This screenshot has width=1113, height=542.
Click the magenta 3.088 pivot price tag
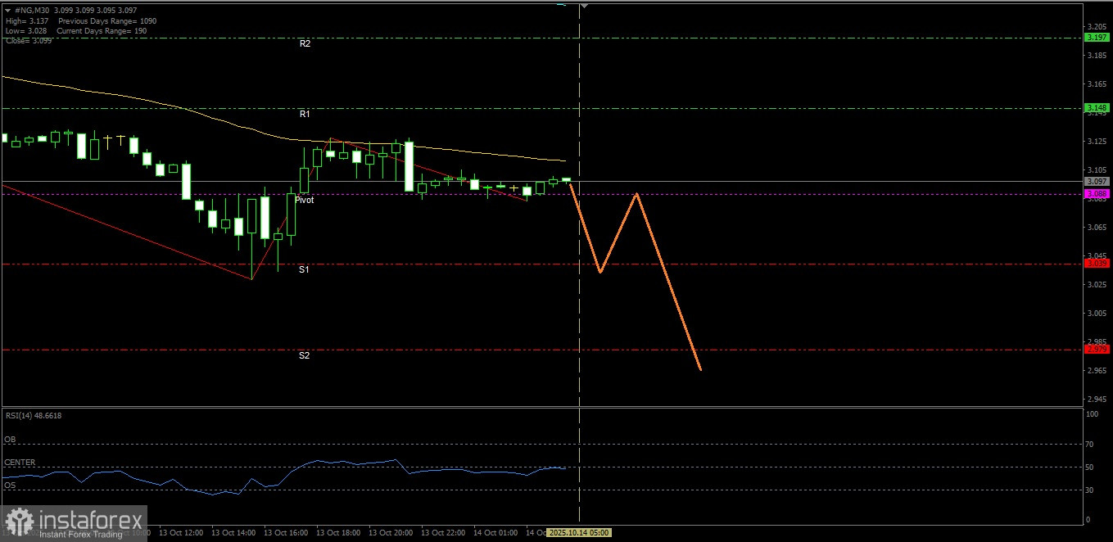tap(1097, 194)
